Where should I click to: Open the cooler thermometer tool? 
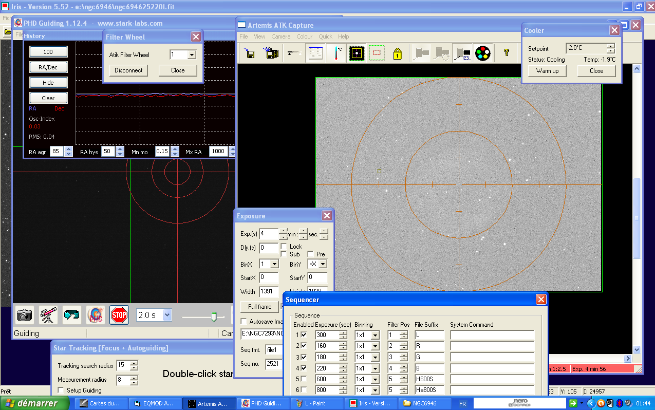click(338, 53)
